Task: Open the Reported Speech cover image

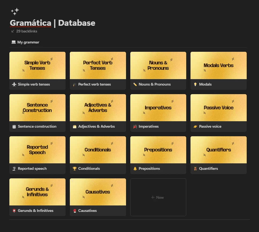Action: coord(37,150)
